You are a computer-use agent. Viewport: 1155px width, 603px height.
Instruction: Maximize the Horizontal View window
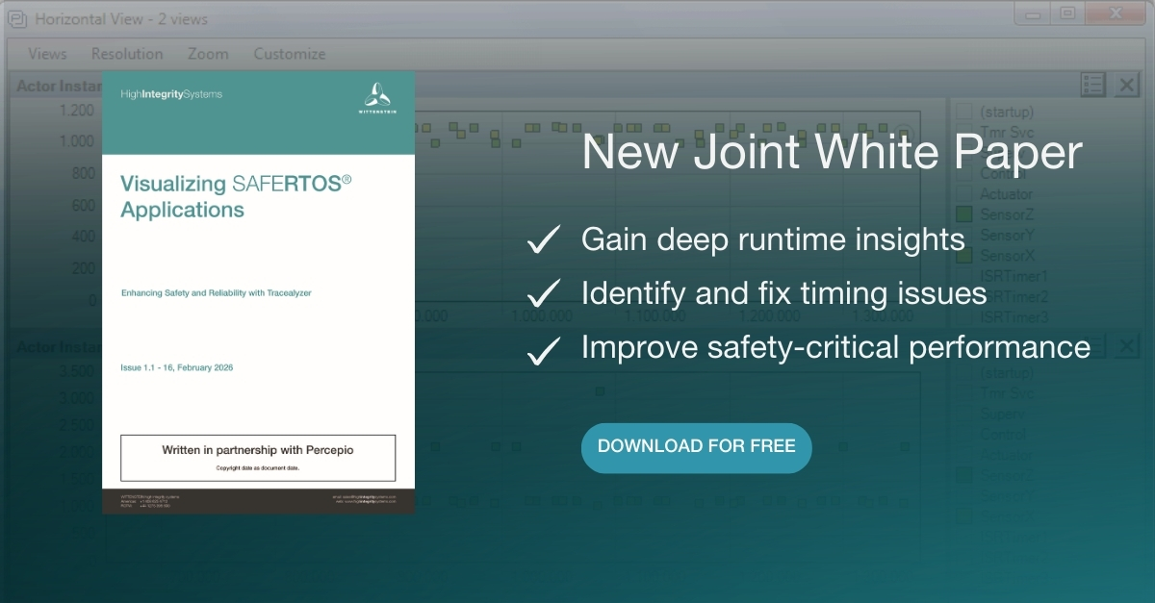1066,13
